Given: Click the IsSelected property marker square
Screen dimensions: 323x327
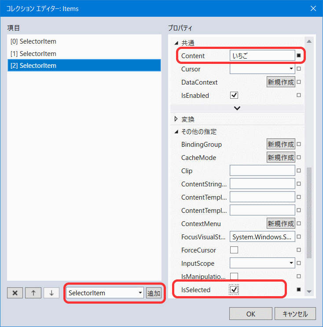Looking at the screenshot, I should pyautogui.click(x=299, y=290).
